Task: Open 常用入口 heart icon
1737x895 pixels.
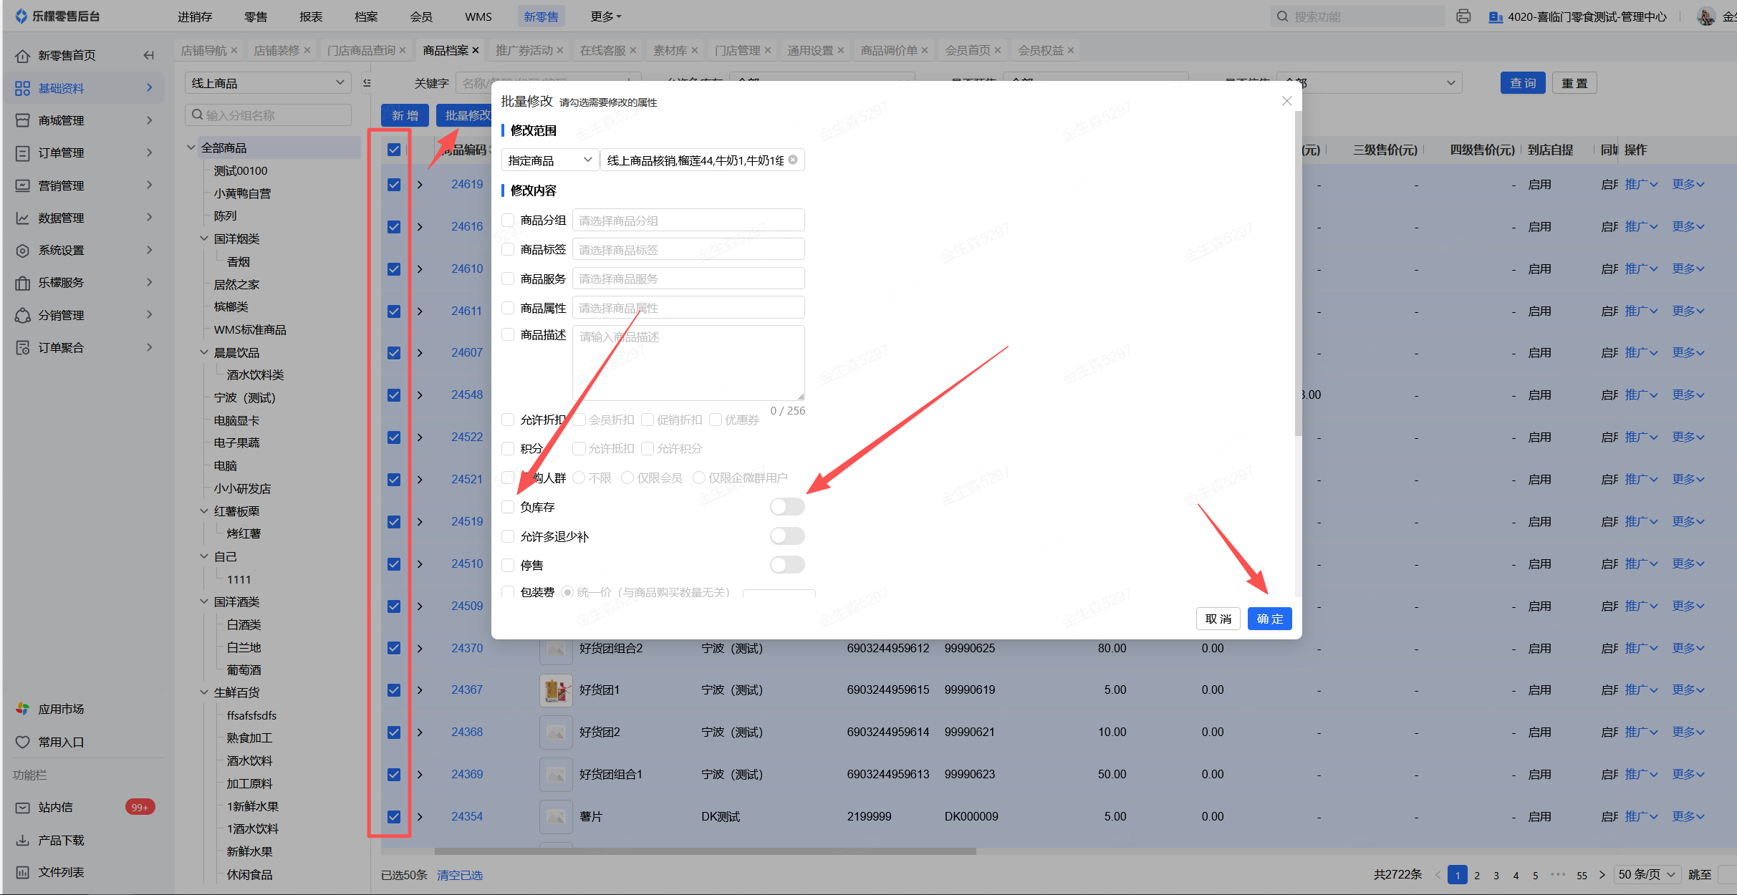Action: coord(23,742)
